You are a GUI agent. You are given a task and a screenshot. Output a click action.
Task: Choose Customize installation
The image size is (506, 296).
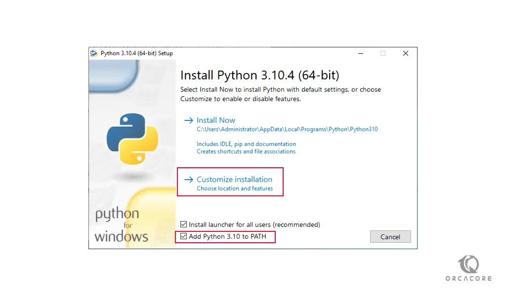pos(234,180)
